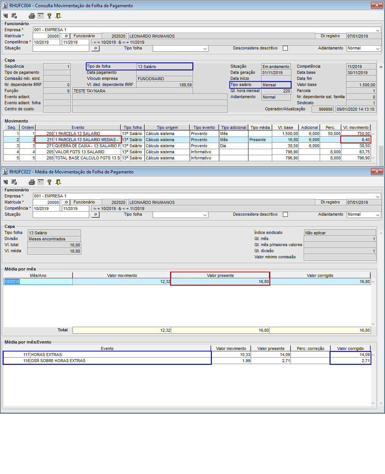Viewport: 385px width, 474px height.
Task: Click the Valor presente column header in Média por mês
Action: [220, 275]
